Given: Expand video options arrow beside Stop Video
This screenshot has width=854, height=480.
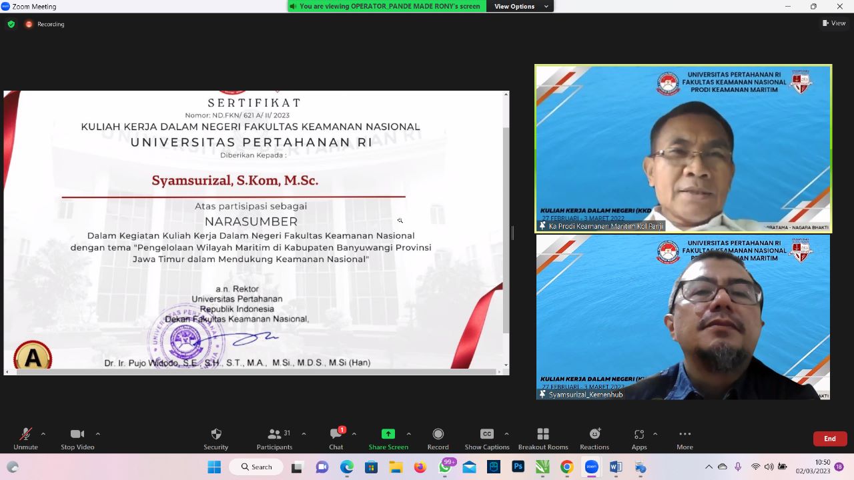Looking at the screenshot, I should 97,433.
